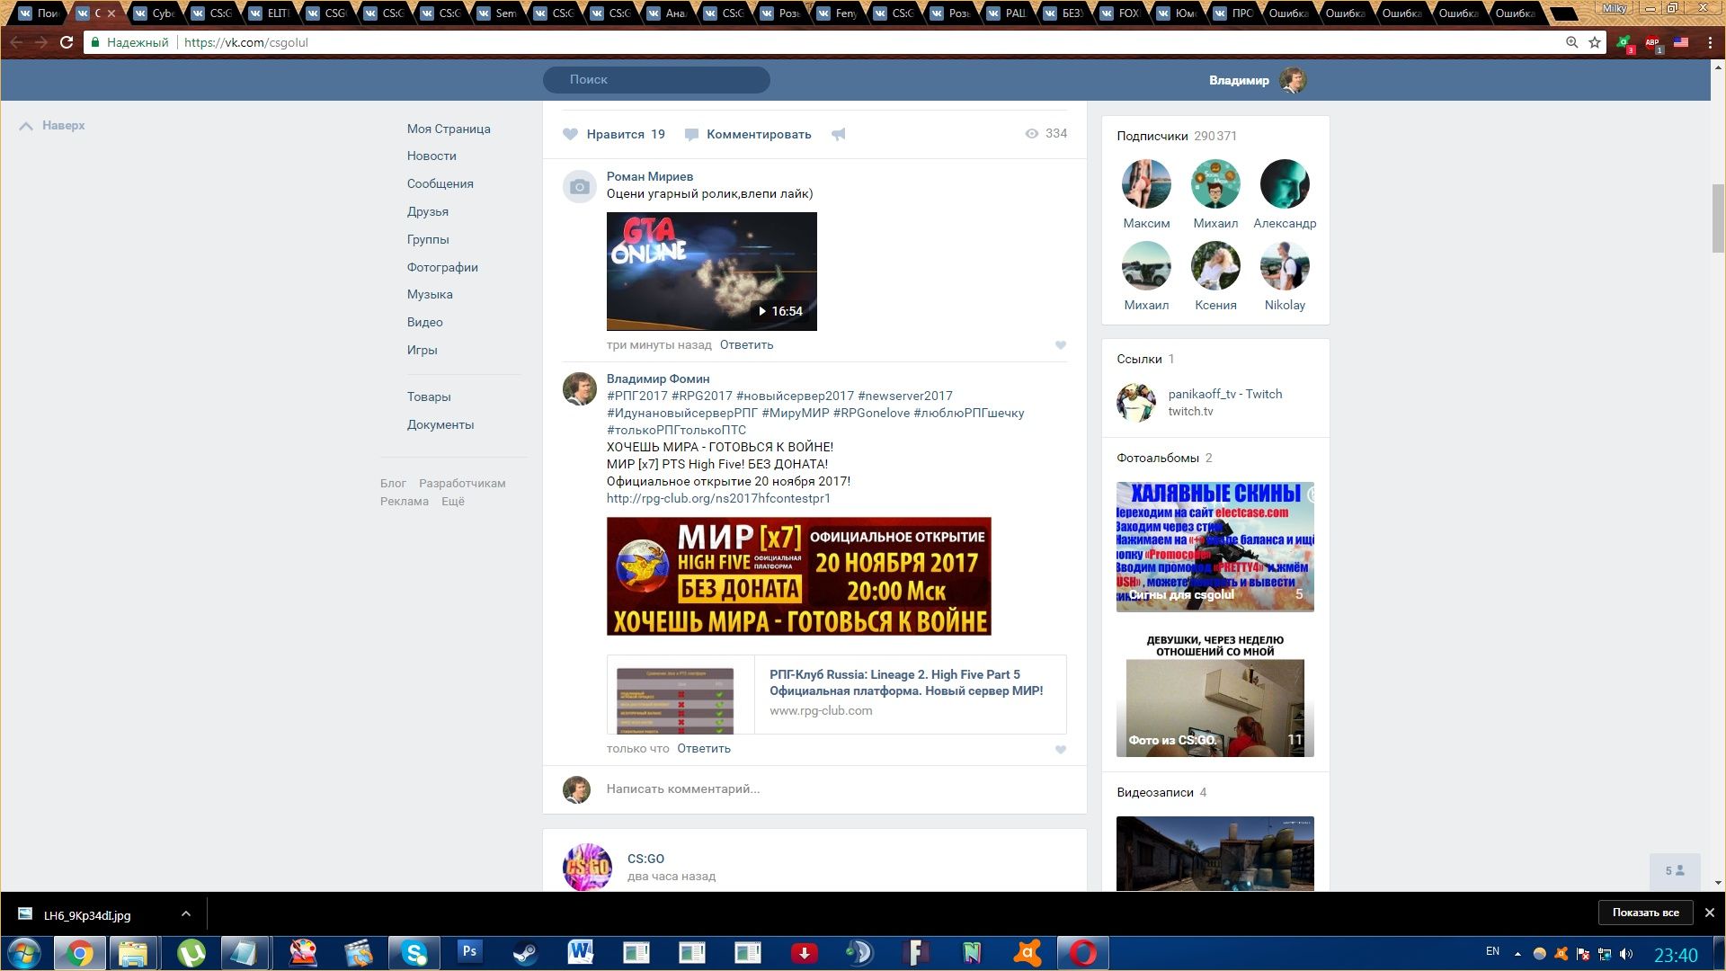Show hidden system tray icons arrow

1517,954
